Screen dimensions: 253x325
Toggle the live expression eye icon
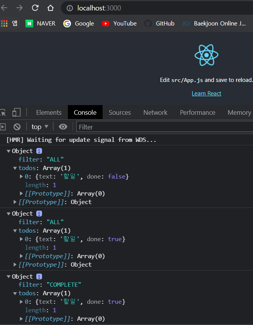63,127
